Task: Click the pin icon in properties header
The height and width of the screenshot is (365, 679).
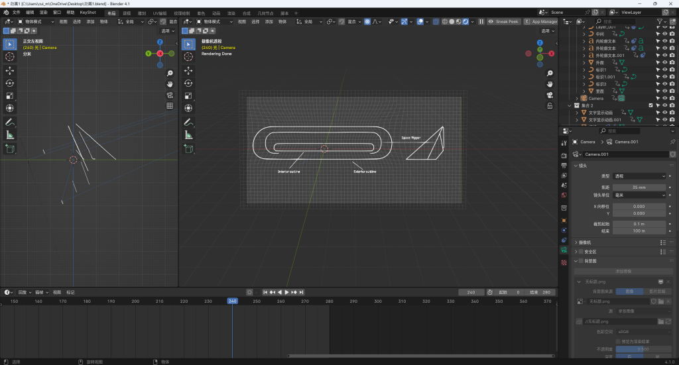Action: point(672,142)
